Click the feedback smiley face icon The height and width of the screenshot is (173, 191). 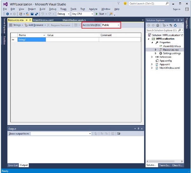coord(125,3)
